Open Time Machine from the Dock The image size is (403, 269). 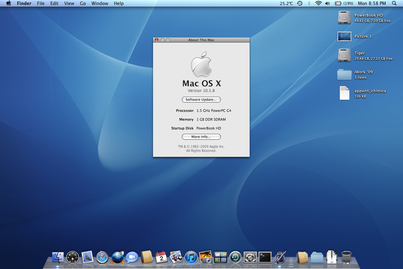235,257
